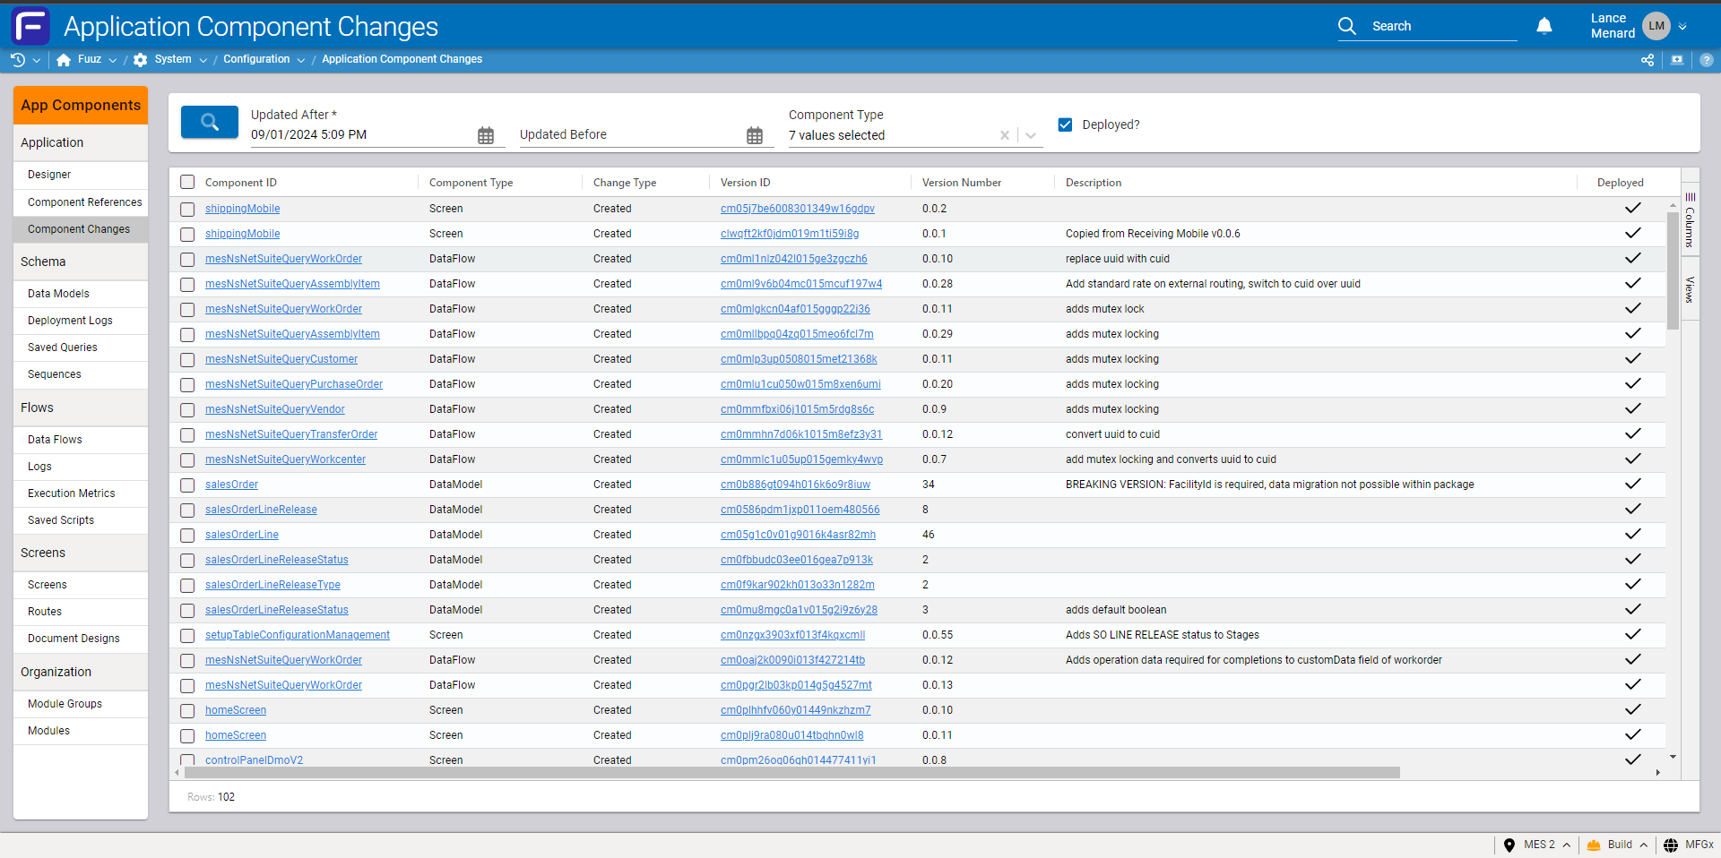Viewport: 1721px width, 858px height.
Task: Open the help question mark icon
Action: coord(1707,60)
